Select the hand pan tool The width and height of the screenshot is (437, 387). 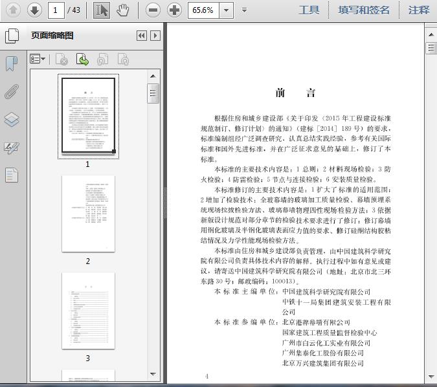(123, 10)
